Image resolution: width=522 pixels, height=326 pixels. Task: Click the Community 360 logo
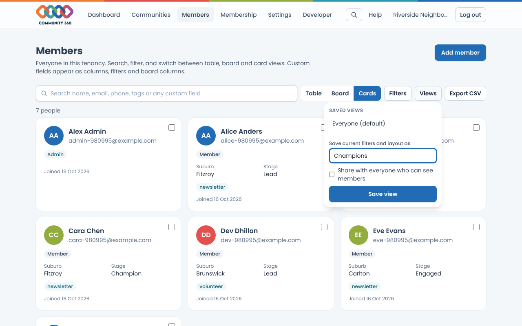pyautogui.click(x=55, y=15)
